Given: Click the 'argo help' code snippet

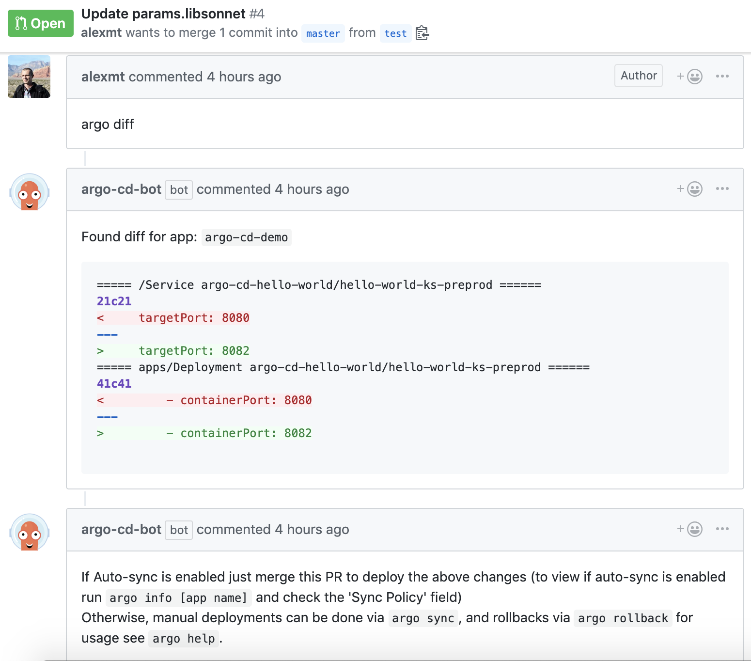Looking at the screenshot, I should click(x=184, y=639).
